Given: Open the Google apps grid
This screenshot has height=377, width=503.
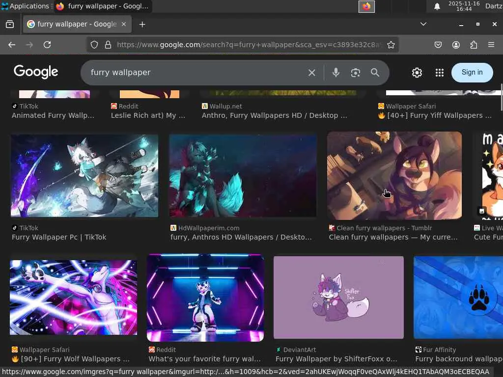Looking at the screenshot, I should tap(440, 73).
